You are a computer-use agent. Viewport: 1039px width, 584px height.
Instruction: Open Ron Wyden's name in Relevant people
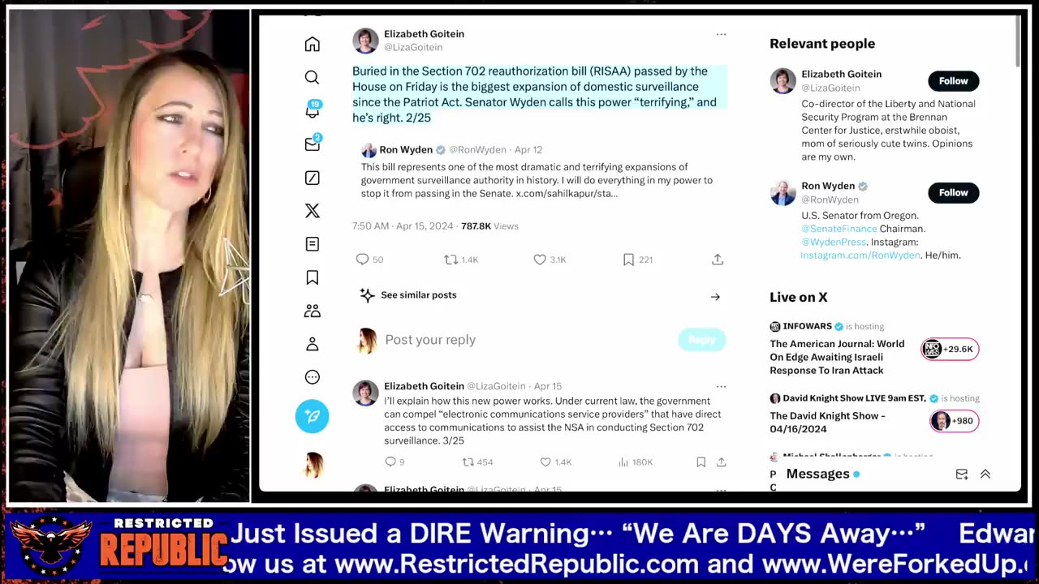pyautogui.click(x=828, y=186)
